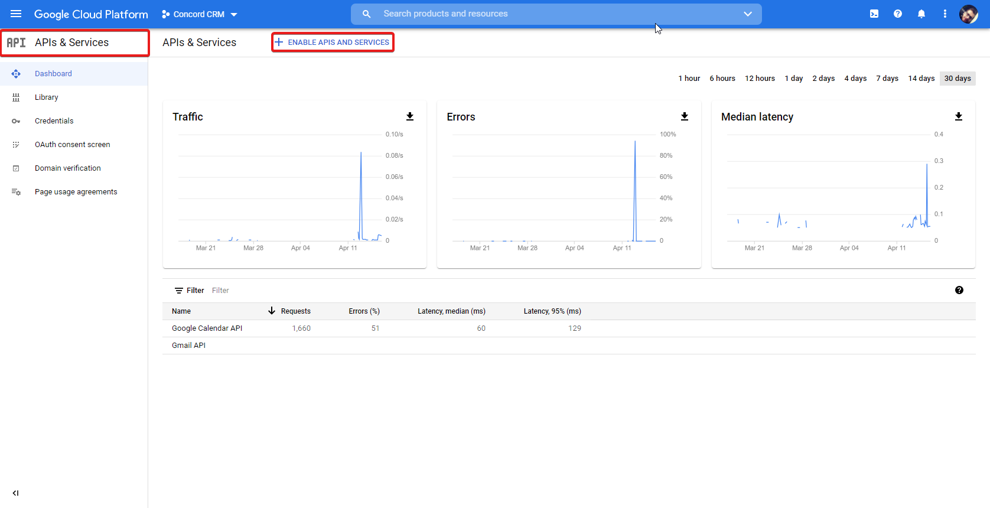Viewport: 990px width, 508px height.
Task: Select the 30 days time range
Action: click(x=958, y=79)
